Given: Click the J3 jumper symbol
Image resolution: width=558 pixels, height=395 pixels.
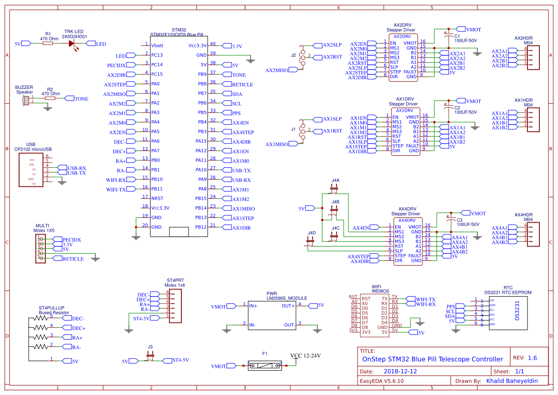Looking at the screenshot, I should pyautogui.click(x=150, y=355).
